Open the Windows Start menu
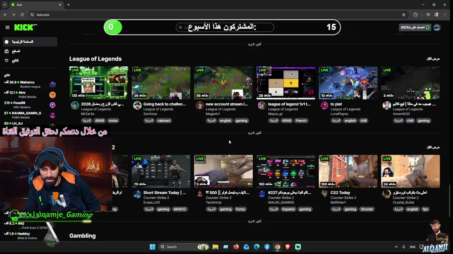The height and width of the screenshot is (254, 453). click(x=153, y=247)
